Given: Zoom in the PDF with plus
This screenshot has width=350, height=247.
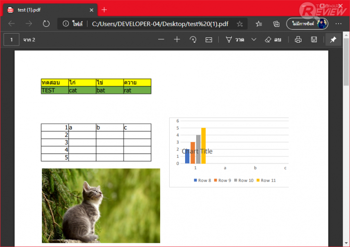Looking at the screenshot, I should click(x=177, y=39).
